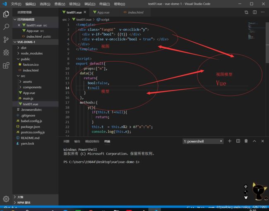Expand the Outline section
The height and width of the screenshot is (211, 269).
tap(36, 197)
